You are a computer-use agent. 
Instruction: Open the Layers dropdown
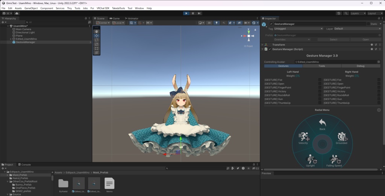(358, 13)
